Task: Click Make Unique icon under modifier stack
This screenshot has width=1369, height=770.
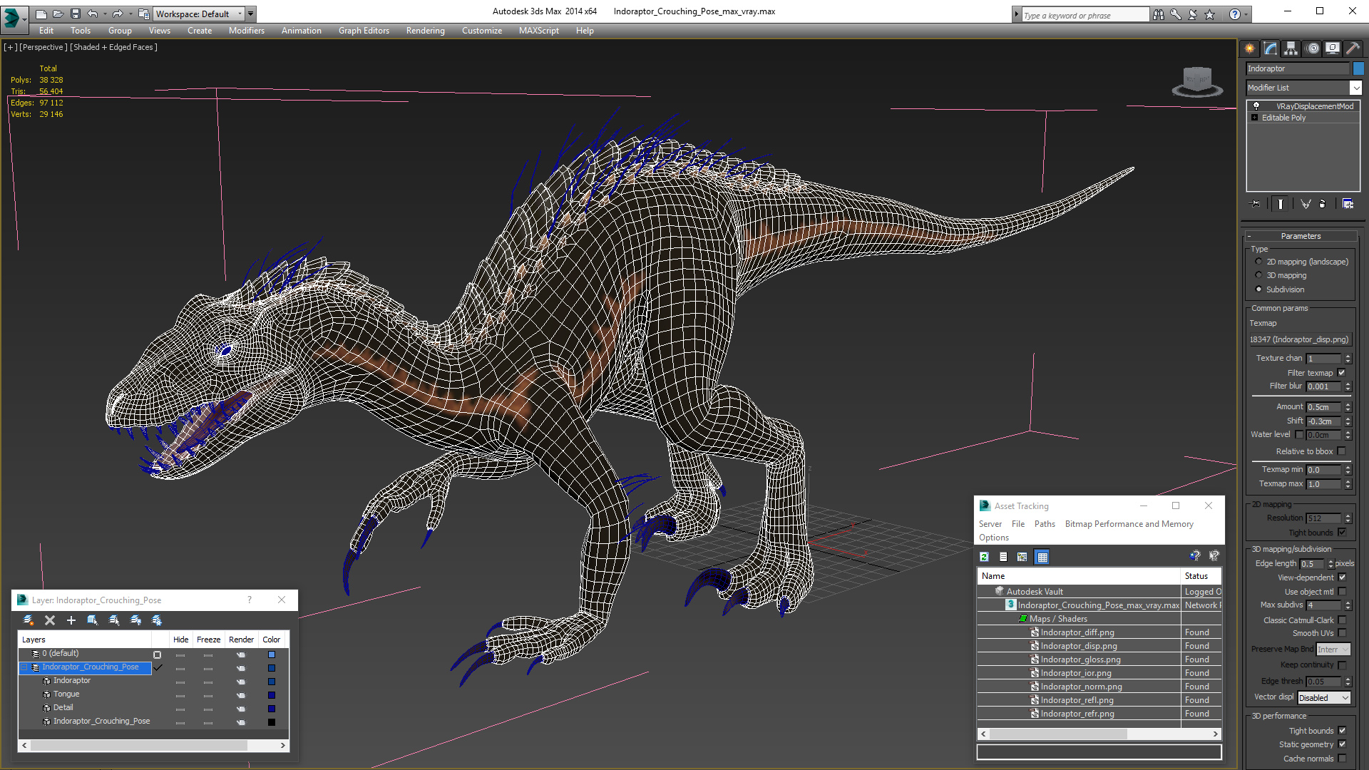Action: [1306, 204]
